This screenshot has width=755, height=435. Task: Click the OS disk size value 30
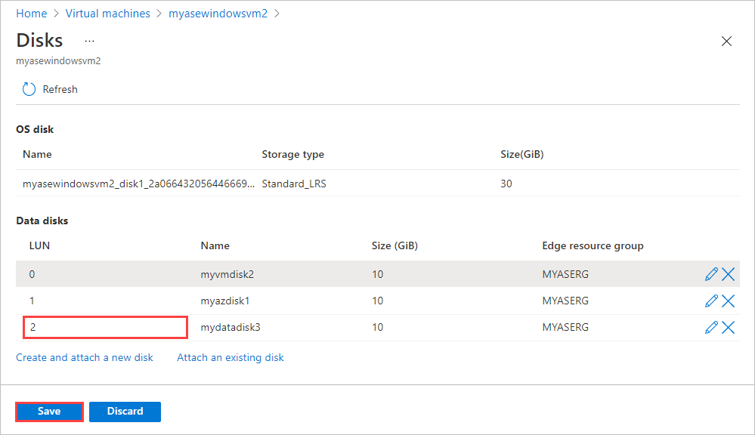pyautogui.click(x=506, y=184)
